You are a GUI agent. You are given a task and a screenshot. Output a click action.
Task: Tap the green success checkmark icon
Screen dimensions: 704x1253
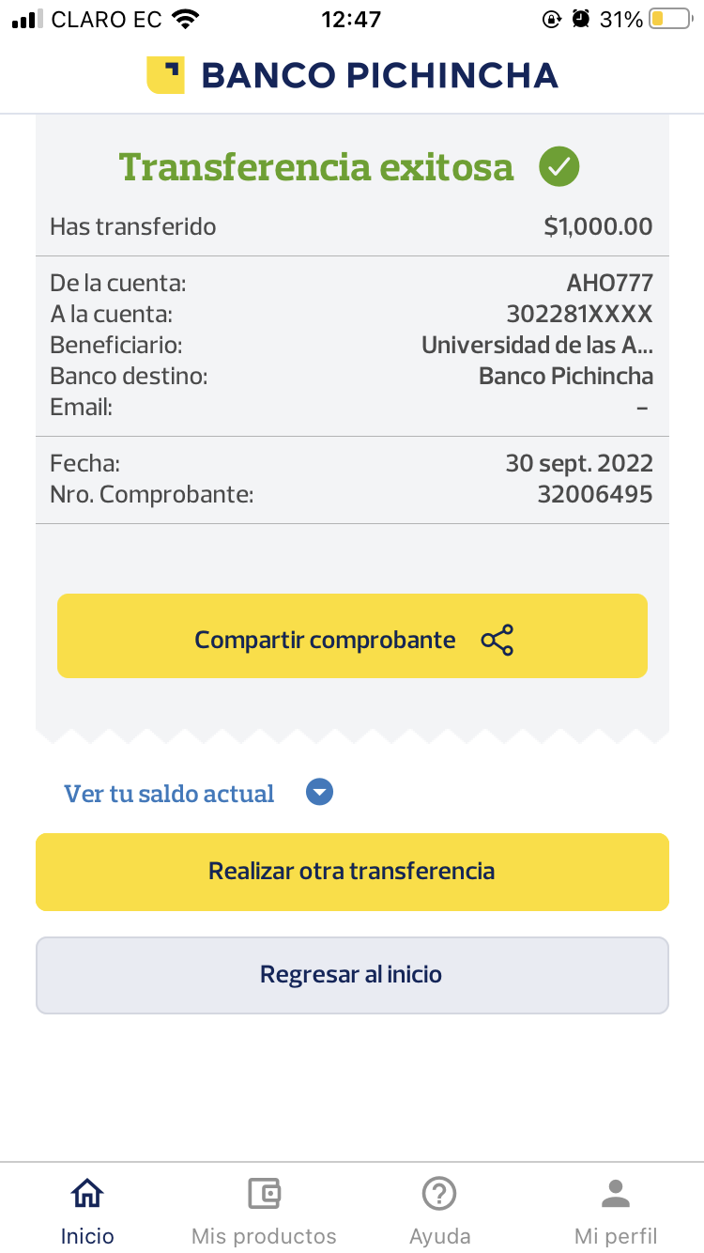click(559, 167)
